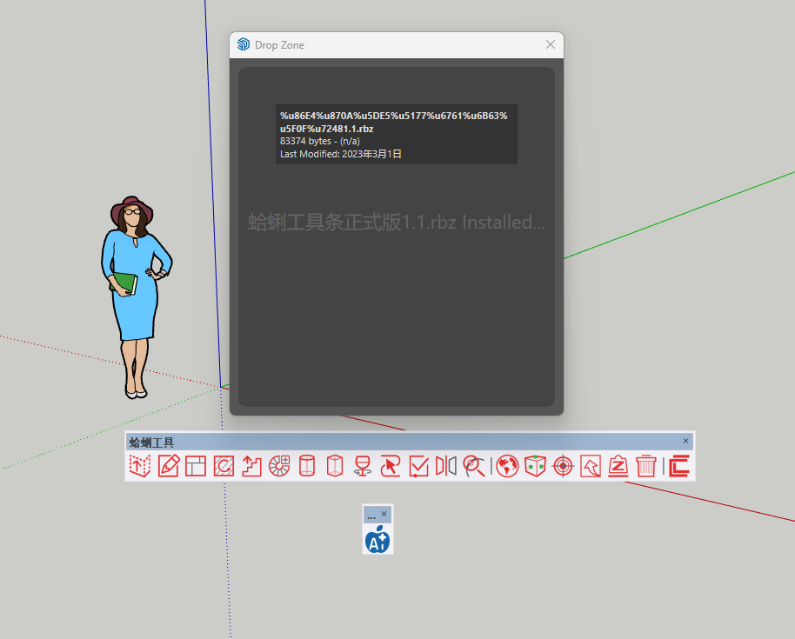Close the Drop Zone dialog

(550, 44)
